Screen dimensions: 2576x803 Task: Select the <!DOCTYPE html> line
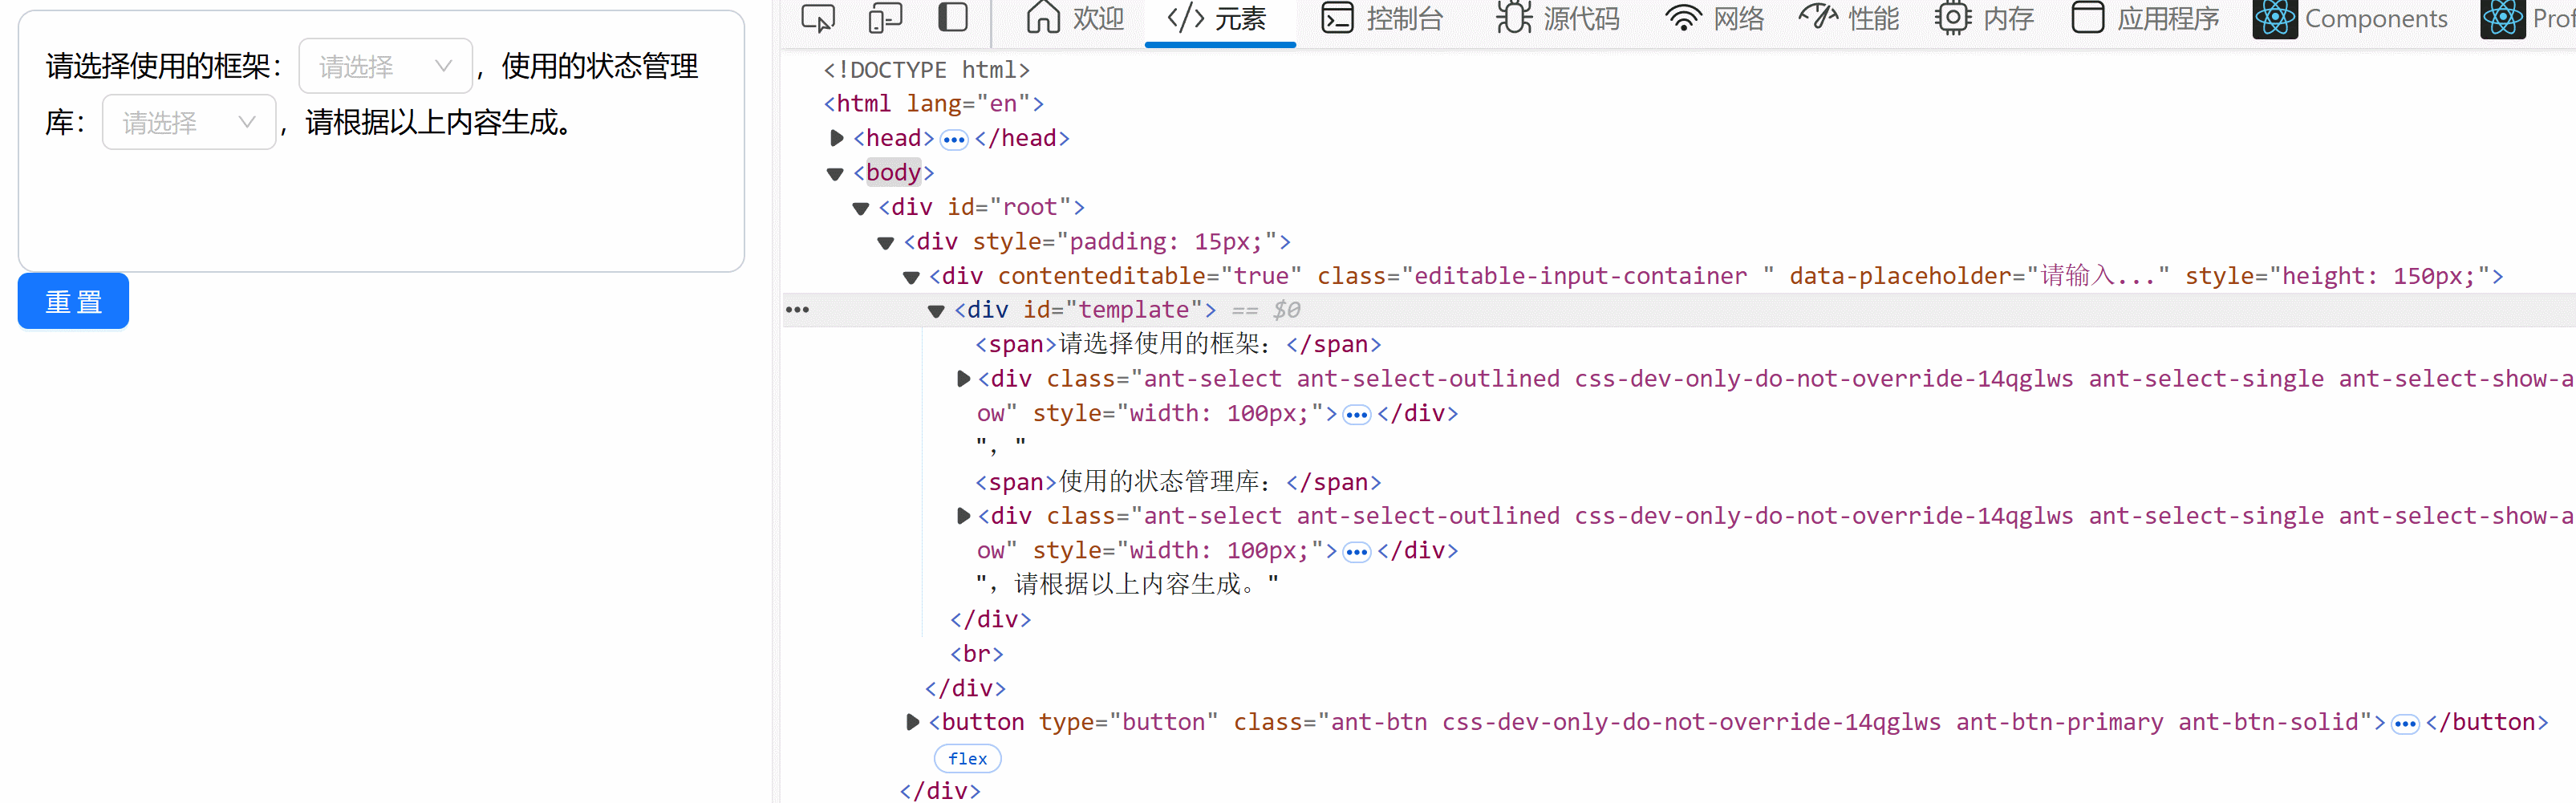[926, 70]
